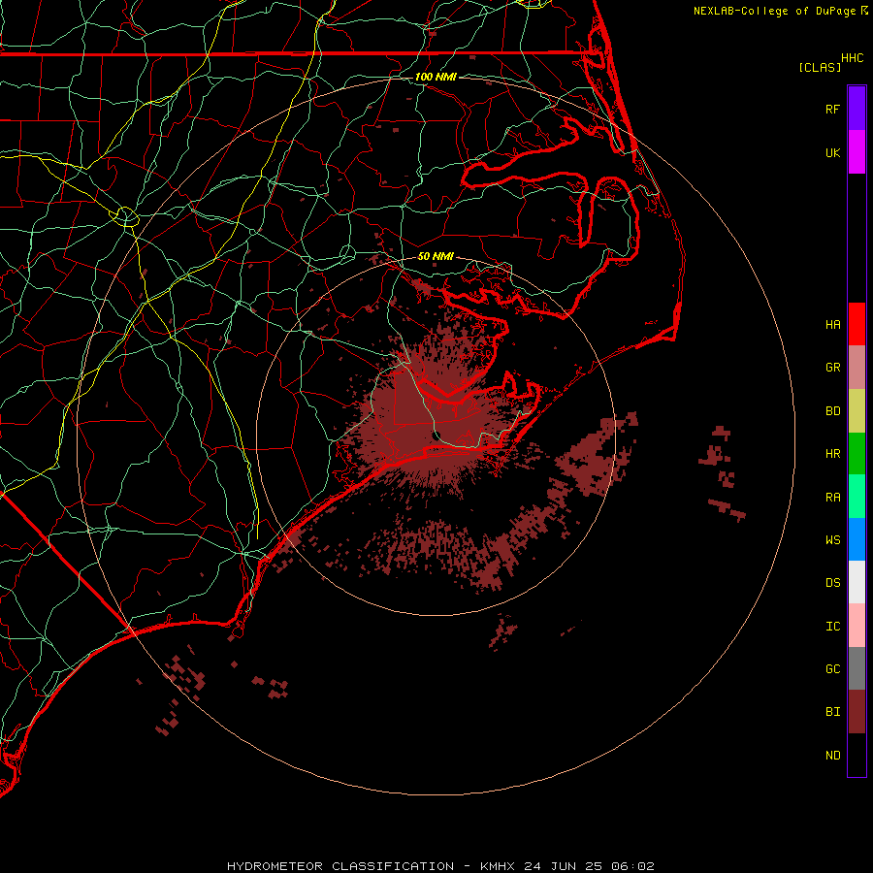Click the RF legend label
The width and height of the screenshot is (873, 873).
point(832,109)
